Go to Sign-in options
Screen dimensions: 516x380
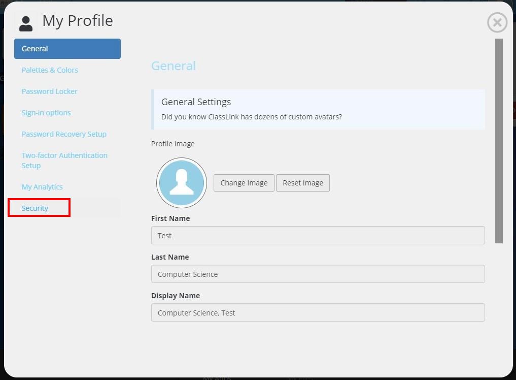pyautogui.click(x=46, y=113)
